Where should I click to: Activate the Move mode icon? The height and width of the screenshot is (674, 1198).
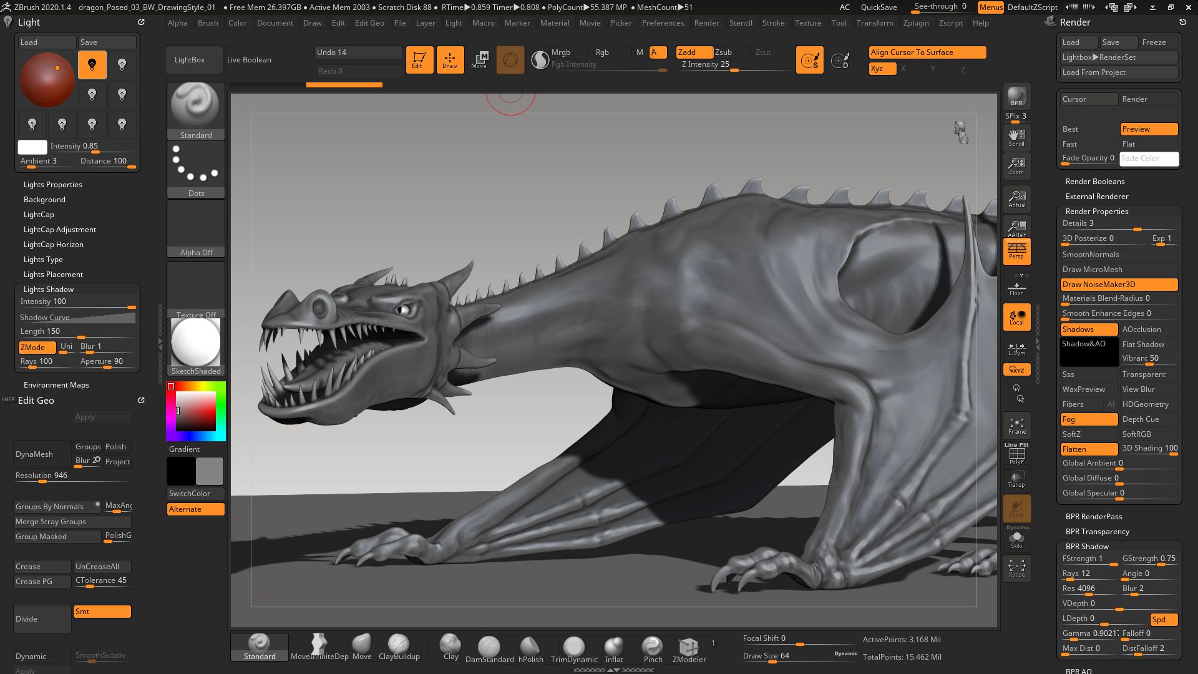coord(479,60)
